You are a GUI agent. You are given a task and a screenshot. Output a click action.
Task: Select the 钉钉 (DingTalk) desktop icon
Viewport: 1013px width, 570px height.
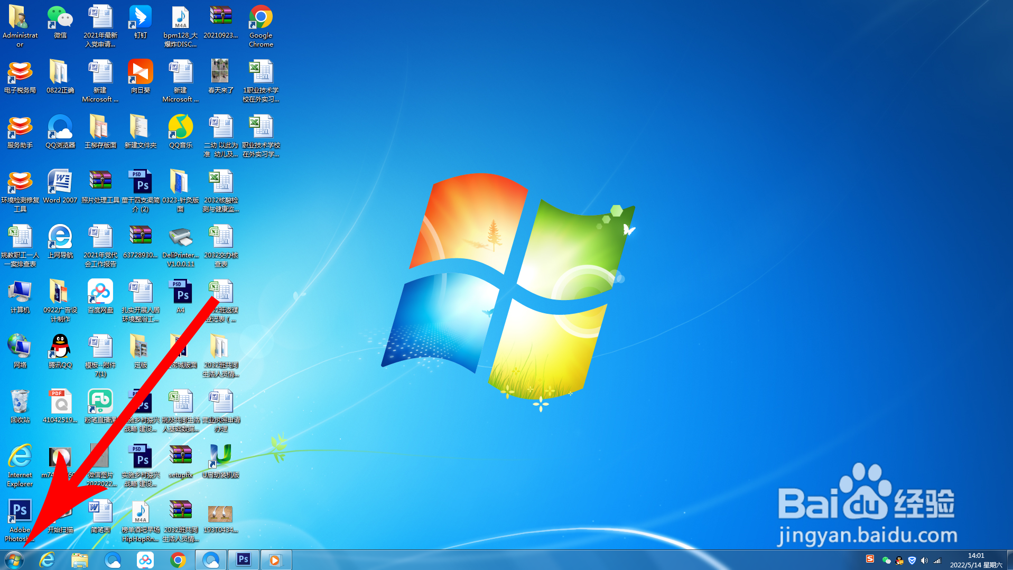141,22
